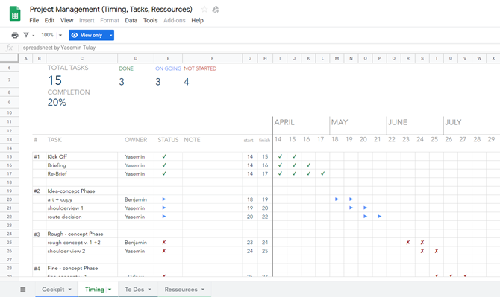
Task: Click Re-Brief week 17 checkmark
Action: (322, 173)
